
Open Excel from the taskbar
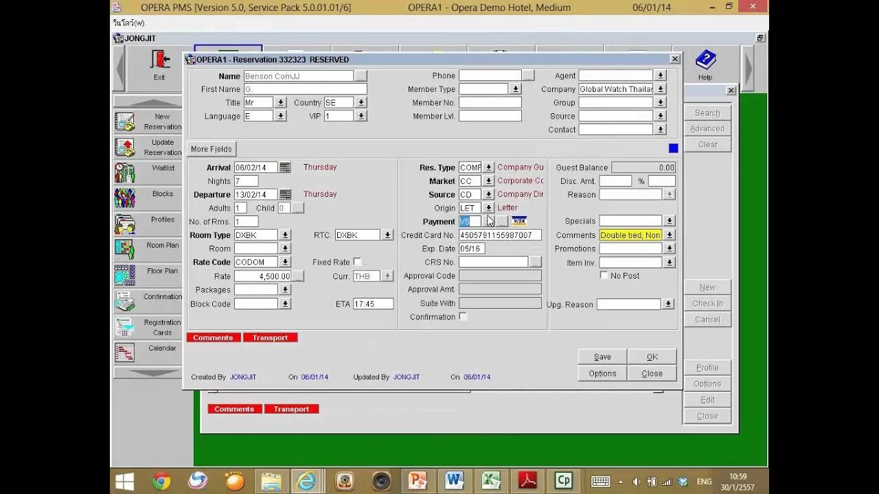pyautogui.click(x=490, y=481)
